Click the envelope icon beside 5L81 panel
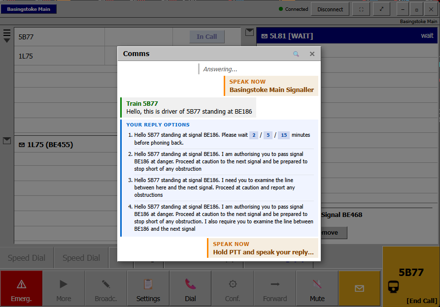 click(249, 32)
